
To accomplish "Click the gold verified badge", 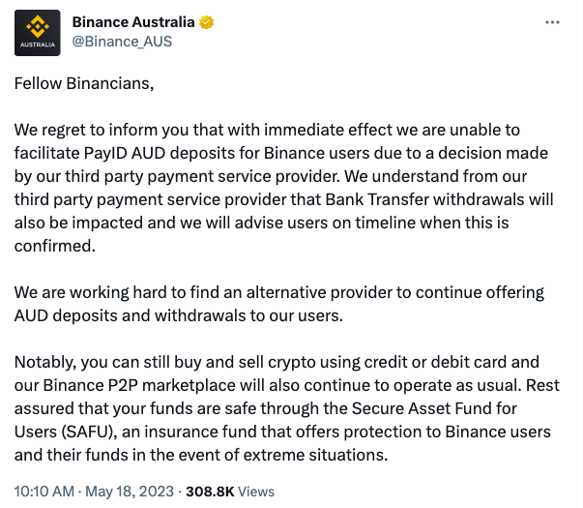I will pyautogui.click(x=206, y=22).
